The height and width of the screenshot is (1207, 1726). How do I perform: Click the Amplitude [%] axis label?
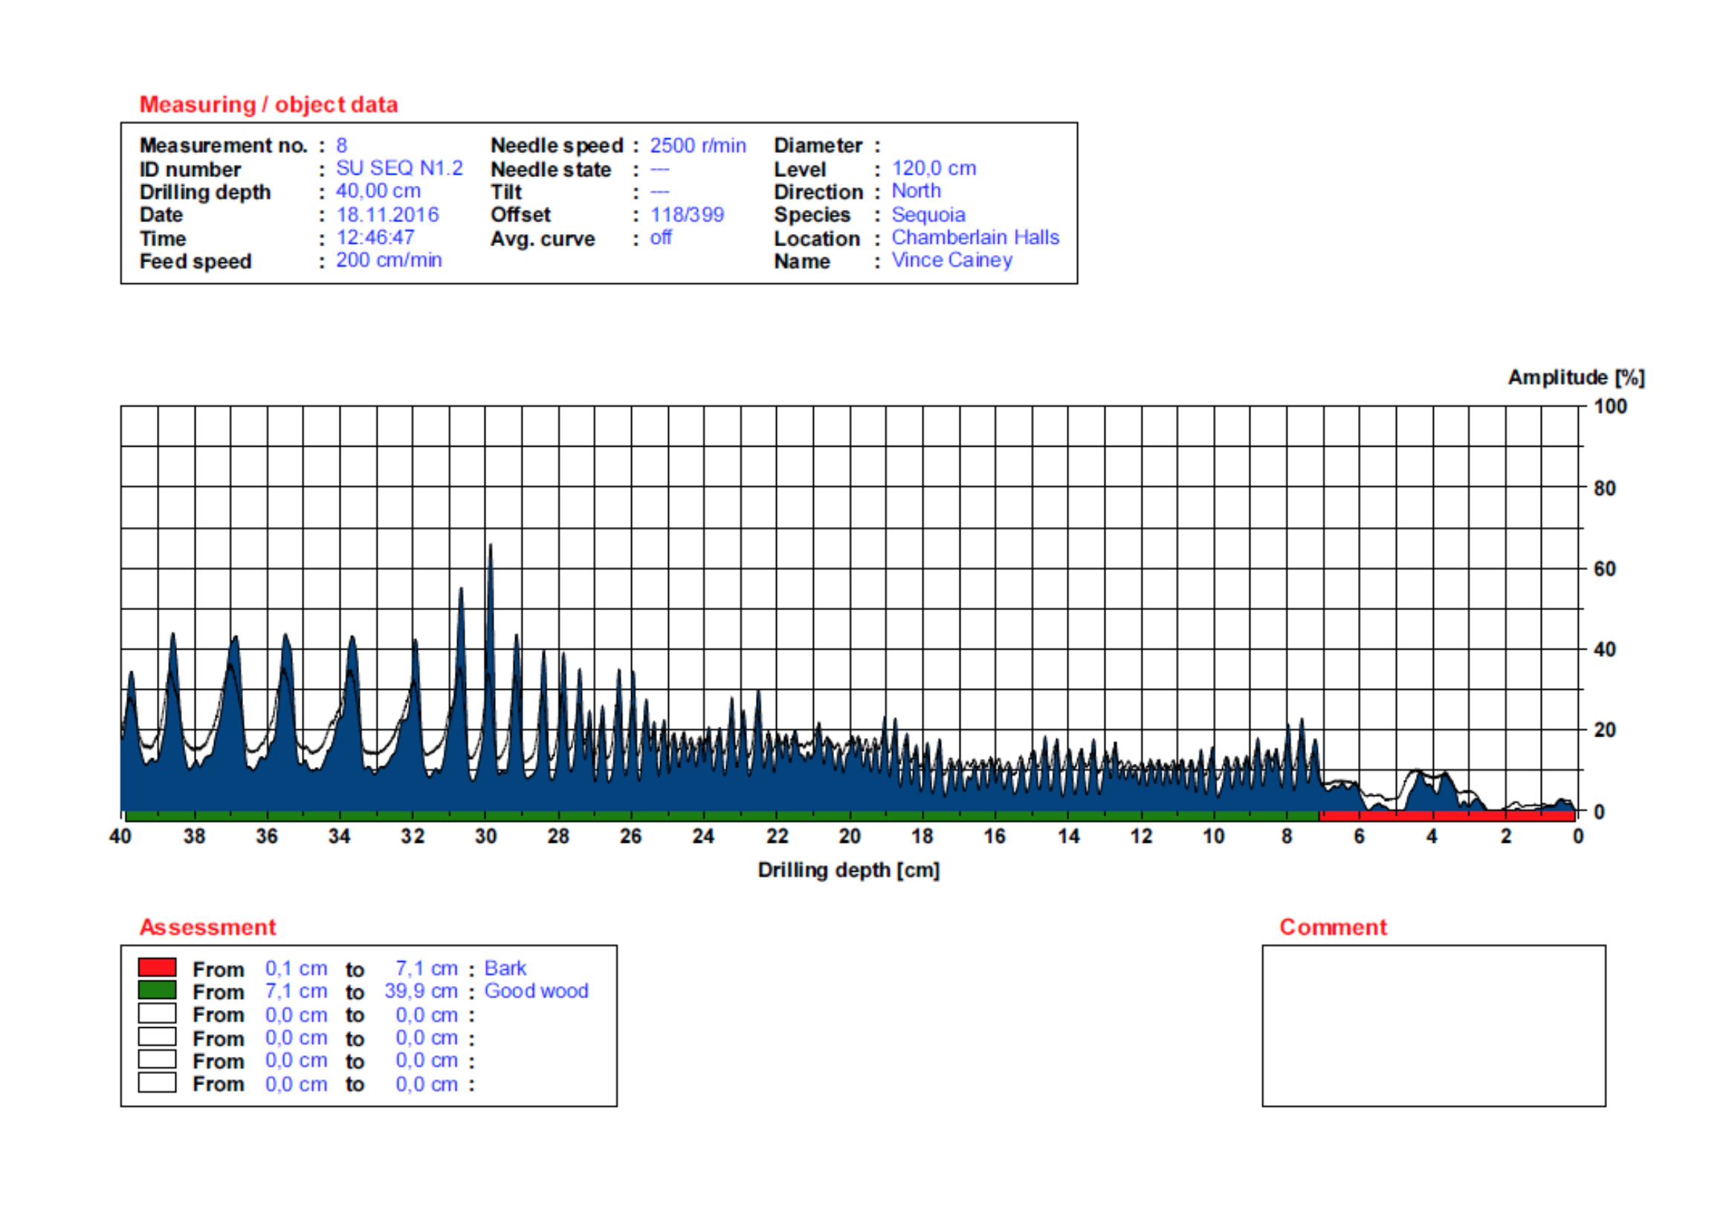point(1576,378)
